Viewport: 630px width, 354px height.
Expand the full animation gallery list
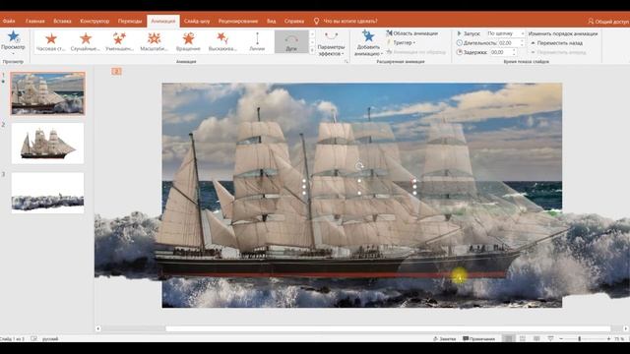pos(312,50)
